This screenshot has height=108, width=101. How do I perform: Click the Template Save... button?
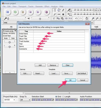pyautogui.click(x=67, y=73)
